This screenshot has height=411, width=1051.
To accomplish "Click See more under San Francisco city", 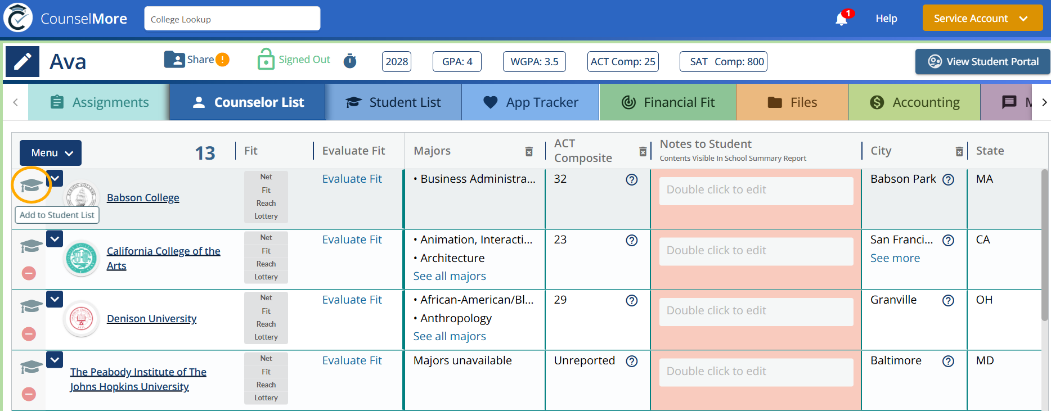I will tap(895, 258).
